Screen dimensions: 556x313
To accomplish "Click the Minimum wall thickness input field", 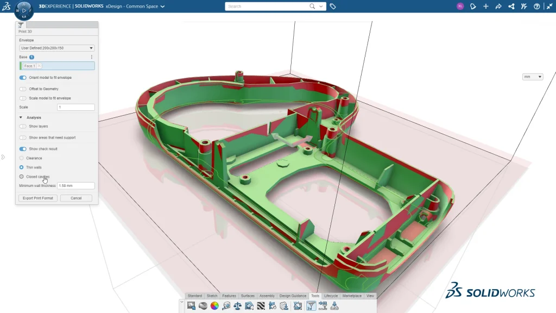I will pos(75,185).
